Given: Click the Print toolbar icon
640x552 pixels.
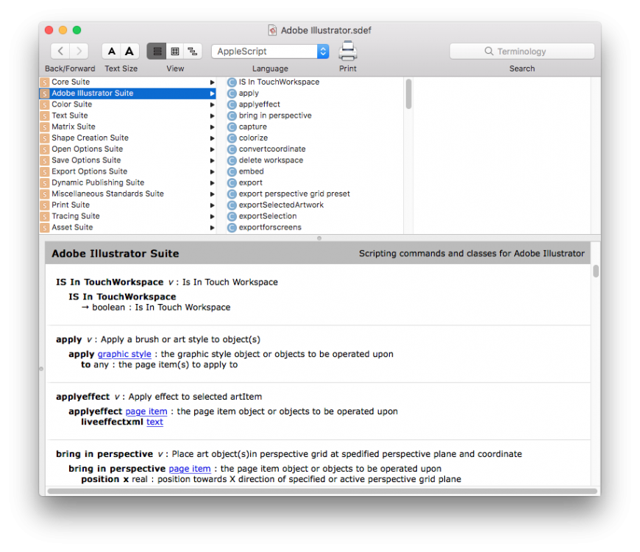Looking at the screenshot, I should tap(346, 51).
